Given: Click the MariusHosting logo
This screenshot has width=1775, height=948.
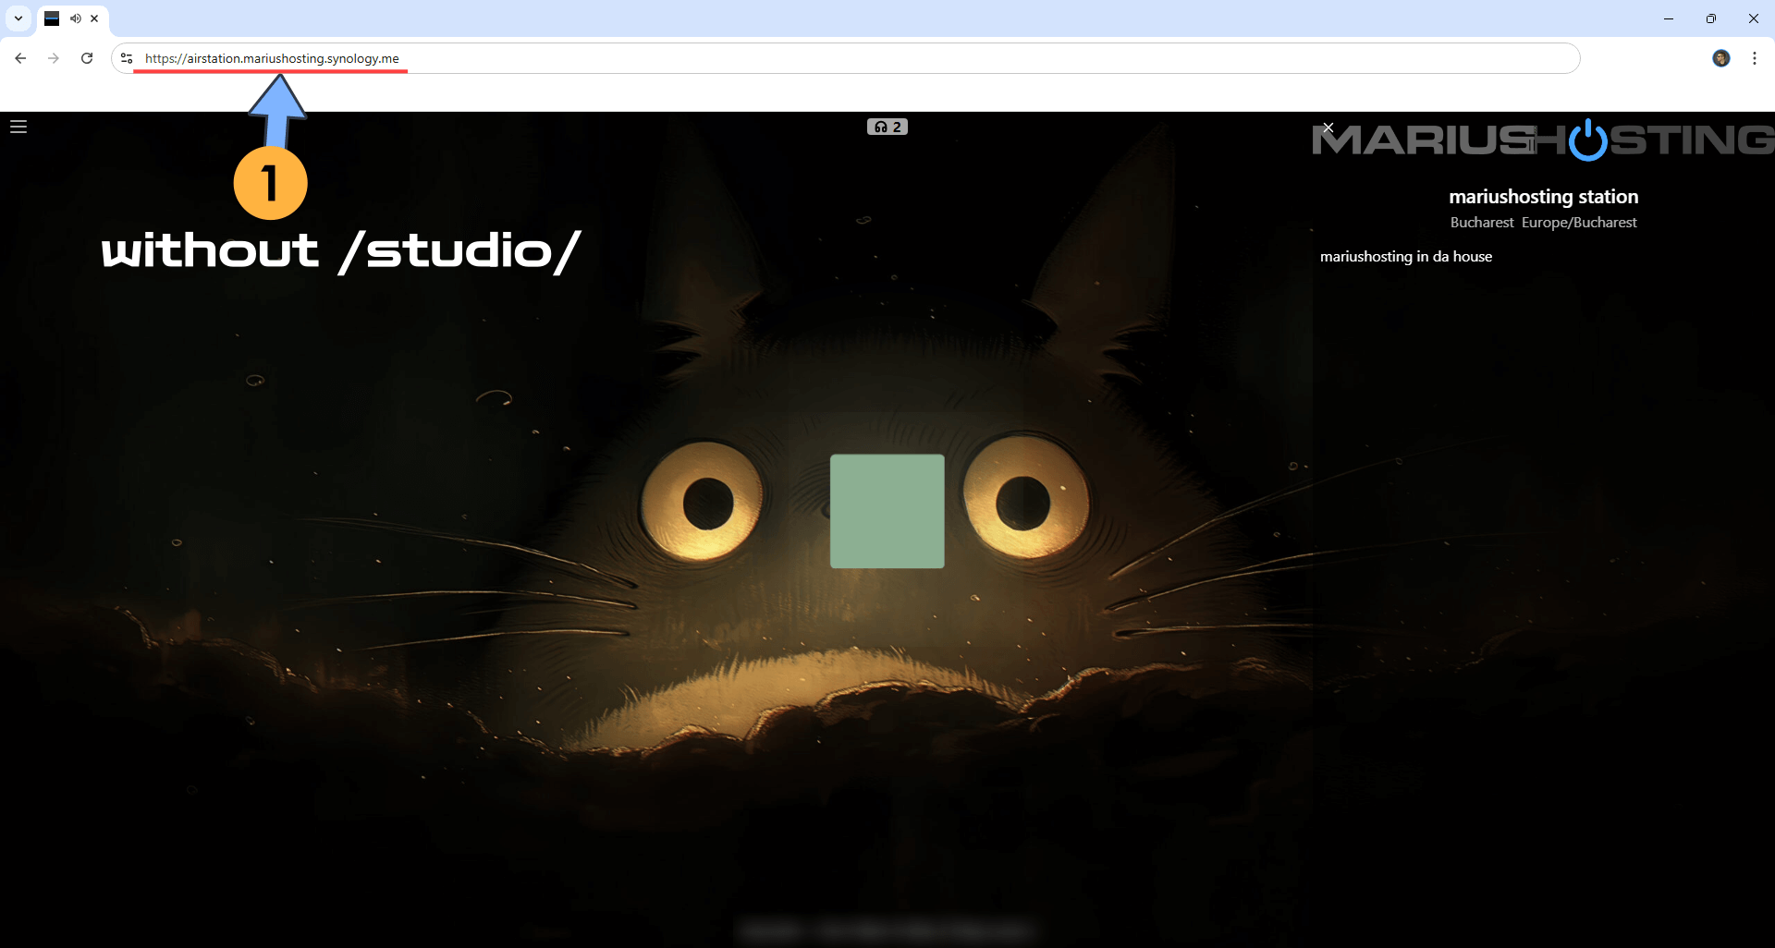Looking at the screenshot, I should pyautogui.click(x=1542, y=140).
